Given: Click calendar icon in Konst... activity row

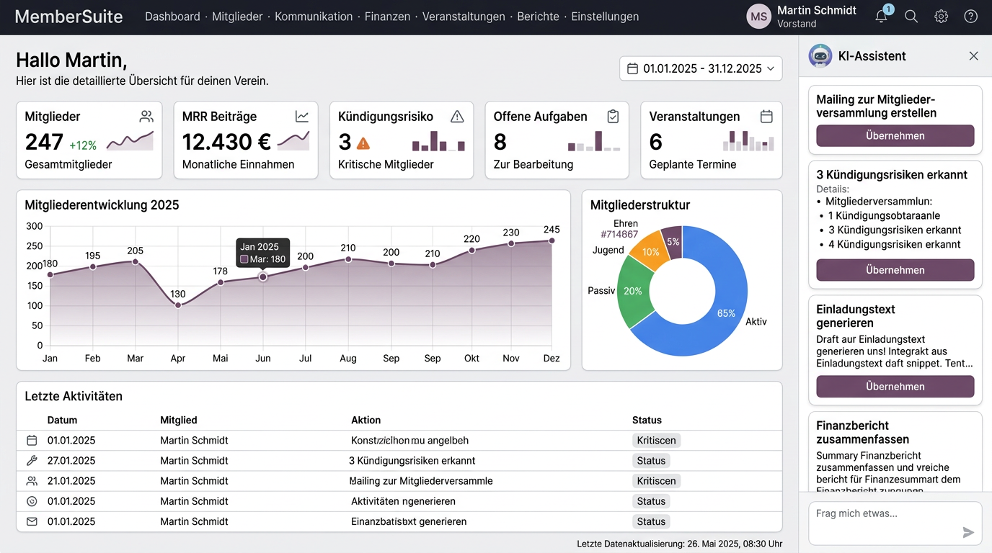Looking at the screenshot, I should (32, 440).
